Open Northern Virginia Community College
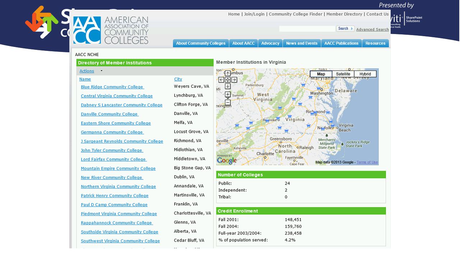This screenshot has width=460, height=258. pos(119,186)
